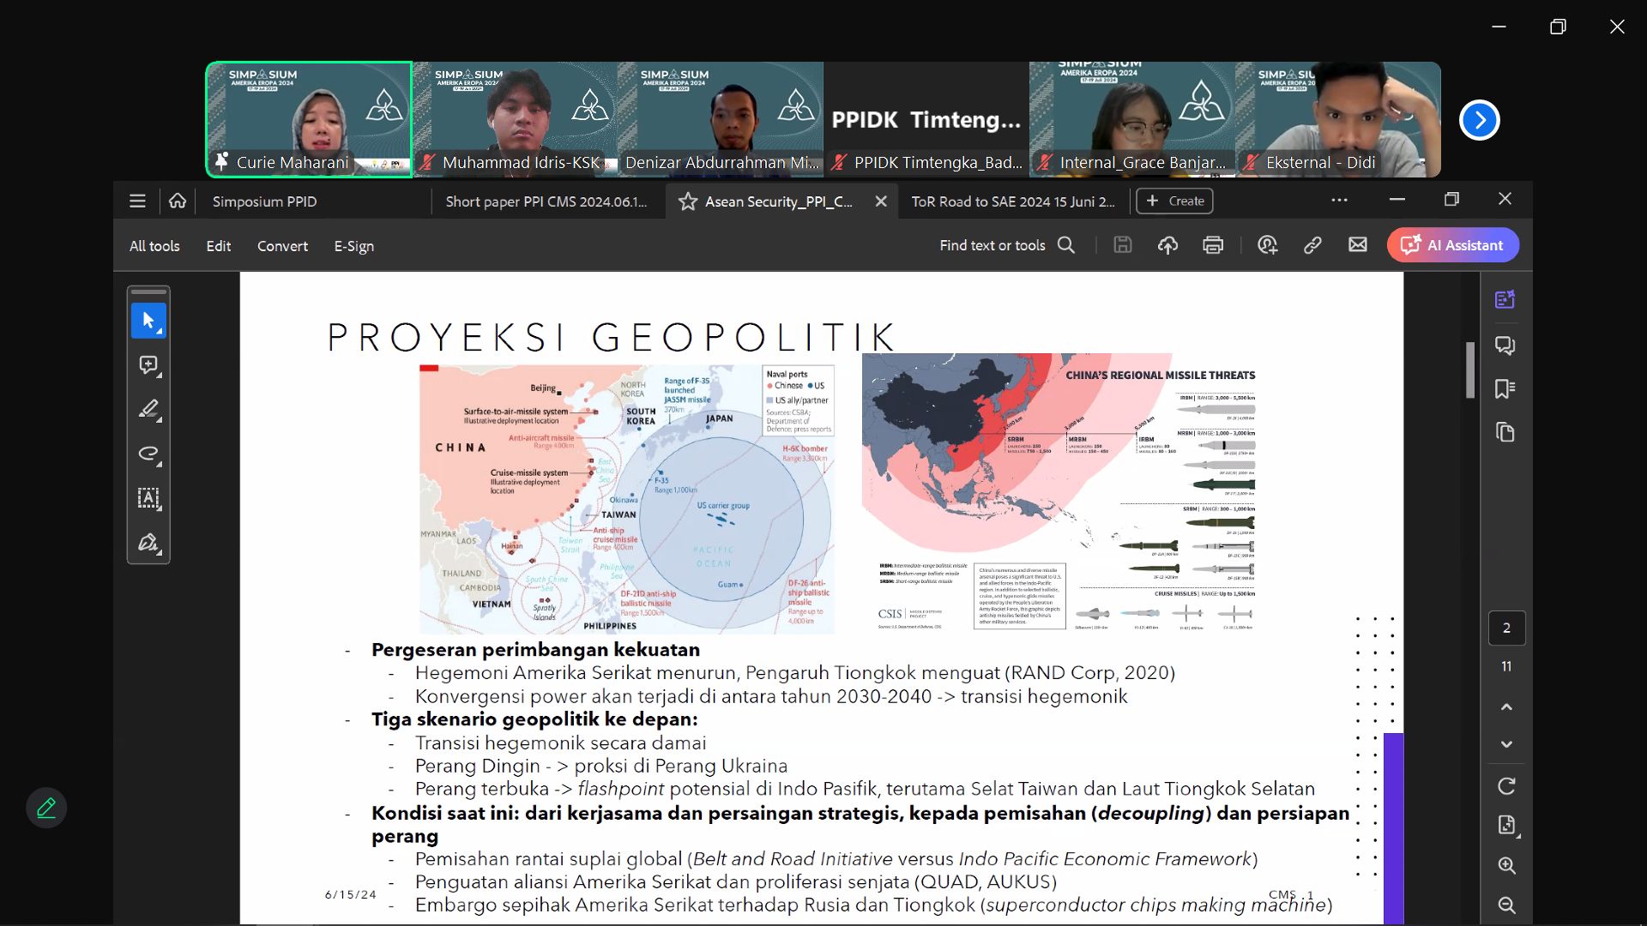Show next participants with blue arrow
Screen dimensions: 1647x926
pos(1479,120)
